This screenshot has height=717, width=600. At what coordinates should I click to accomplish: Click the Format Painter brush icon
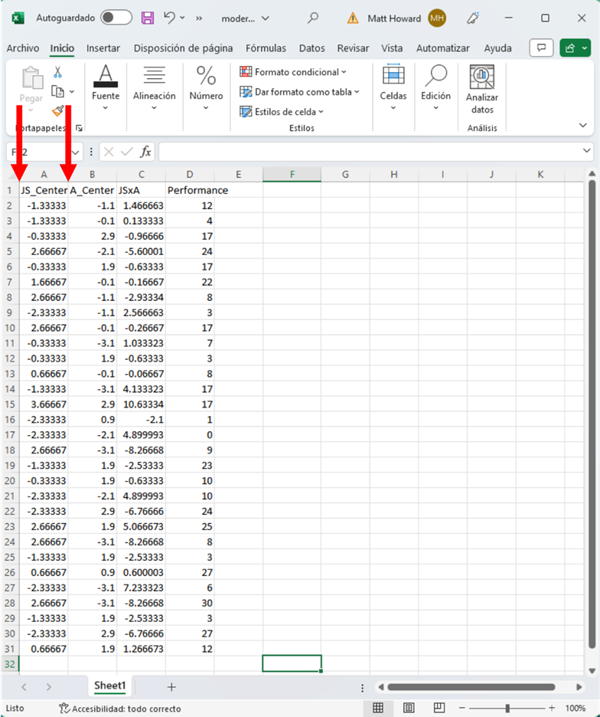(x=57, y=111)
